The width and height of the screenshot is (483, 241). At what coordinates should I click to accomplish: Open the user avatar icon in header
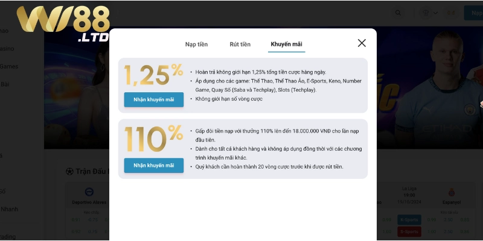pos(426,13)
